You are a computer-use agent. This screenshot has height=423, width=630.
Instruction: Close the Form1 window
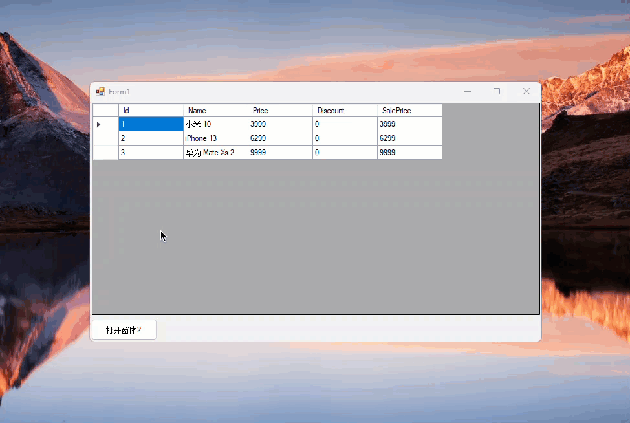click(527, 92)
